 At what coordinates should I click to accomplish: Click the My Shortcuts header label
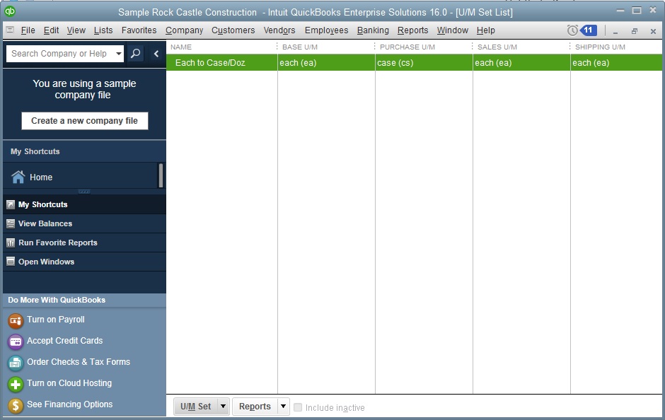[x=35, y=152]
